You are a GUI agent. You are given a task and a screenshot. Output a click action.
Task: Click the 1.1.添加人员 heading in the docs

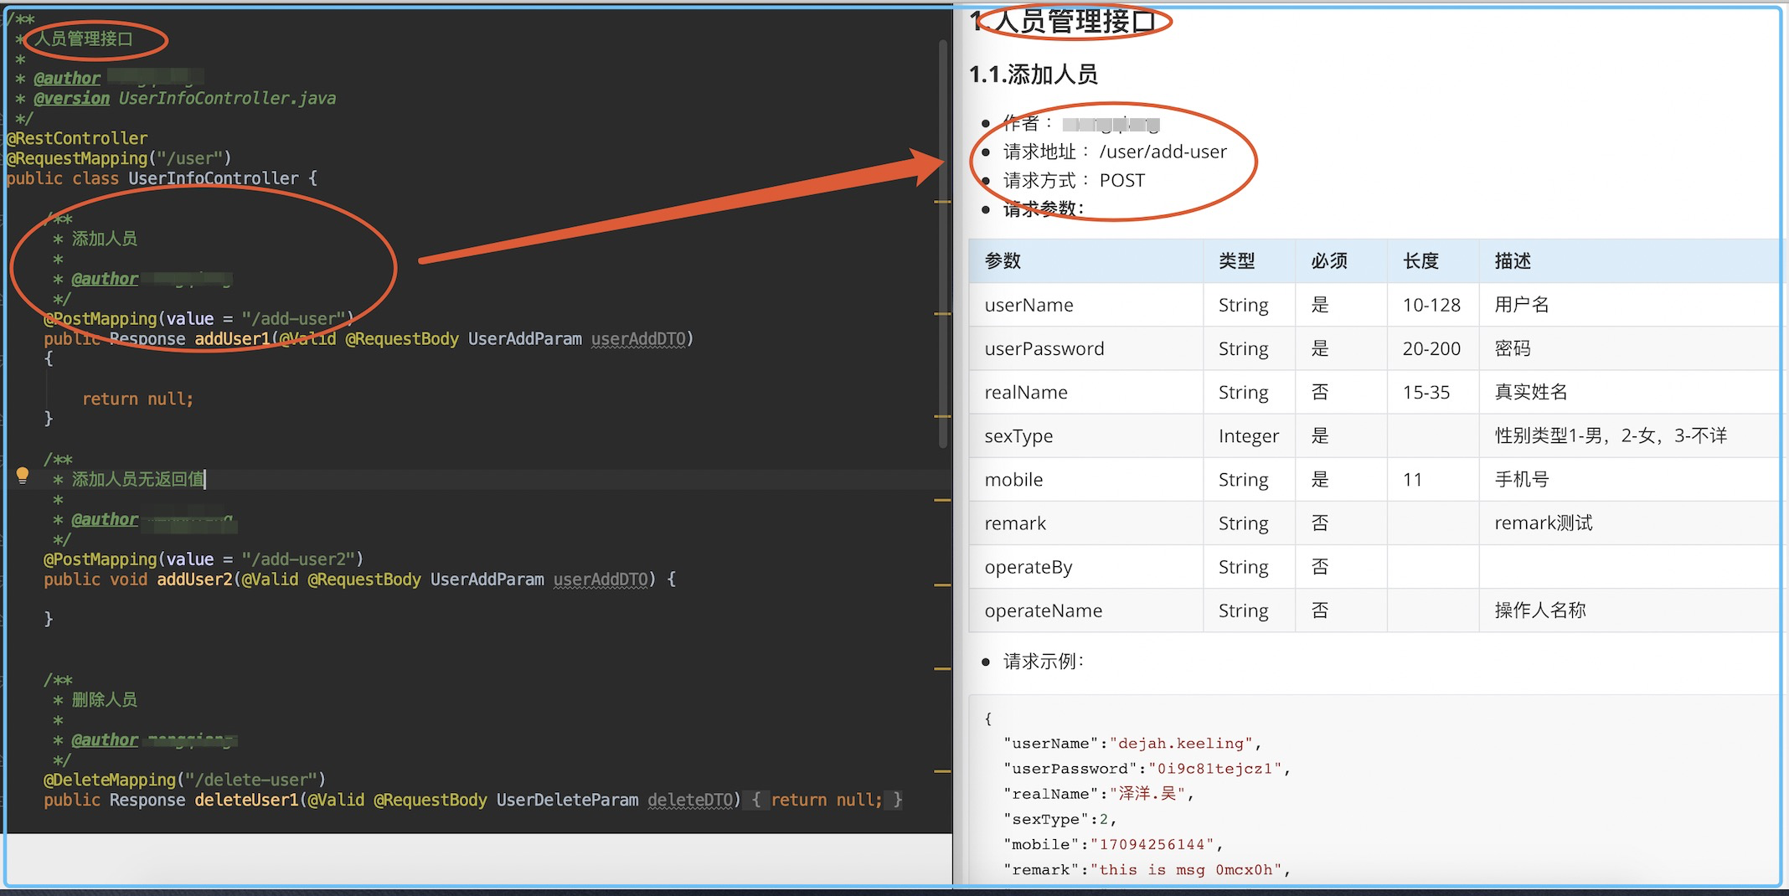(1033, 75)
